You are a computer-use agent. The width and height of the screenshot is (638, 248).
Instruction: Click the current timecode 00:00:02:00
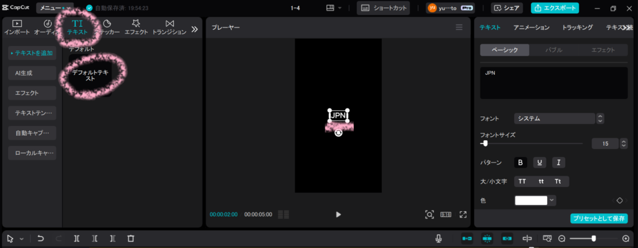pos(224,214)
